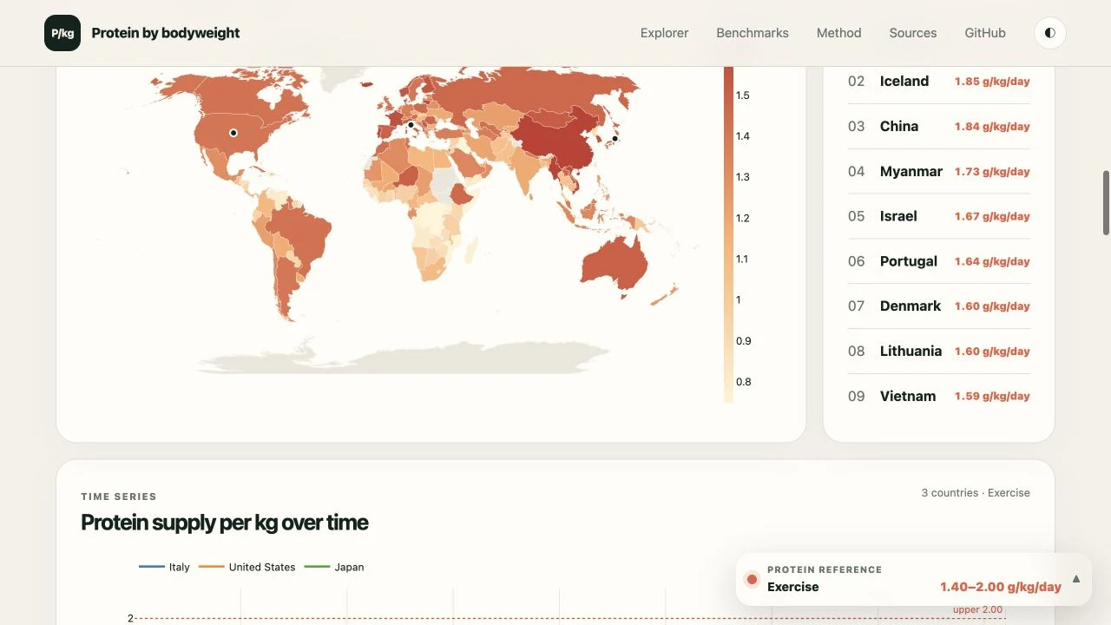Select Portugal in the ranking list

pyautogui.click(x=939, y=261)
